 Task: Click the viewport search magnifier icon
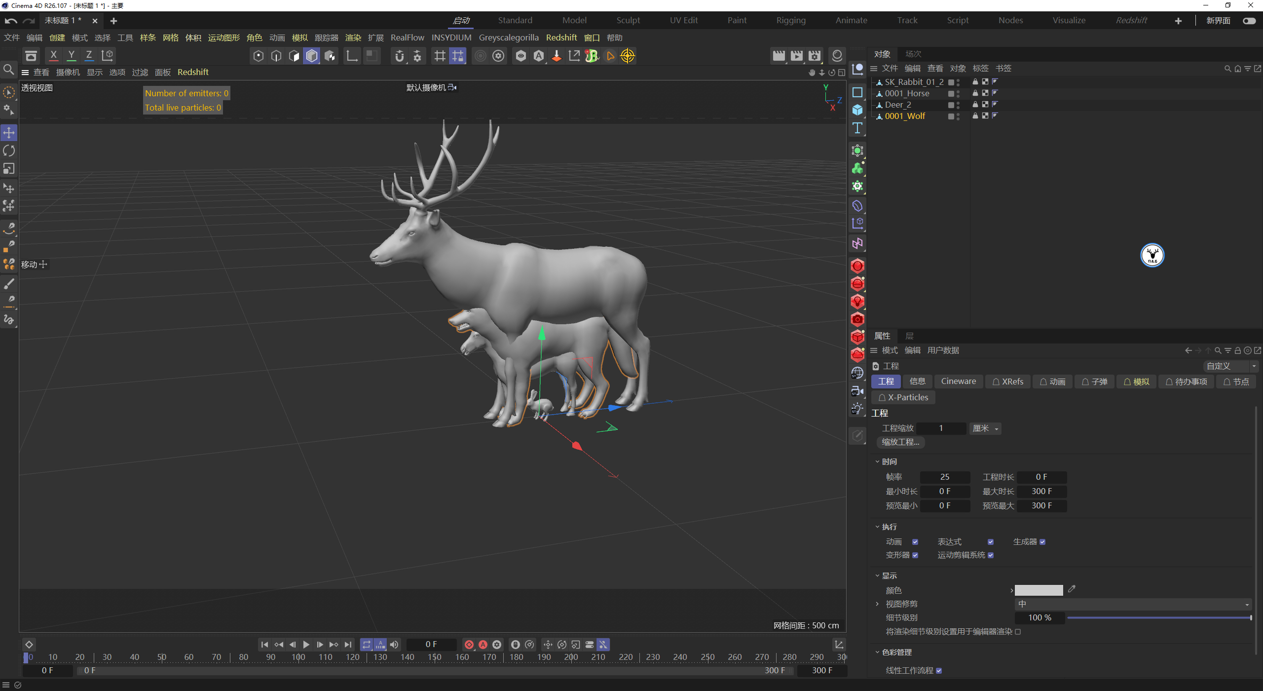(8, 70)
